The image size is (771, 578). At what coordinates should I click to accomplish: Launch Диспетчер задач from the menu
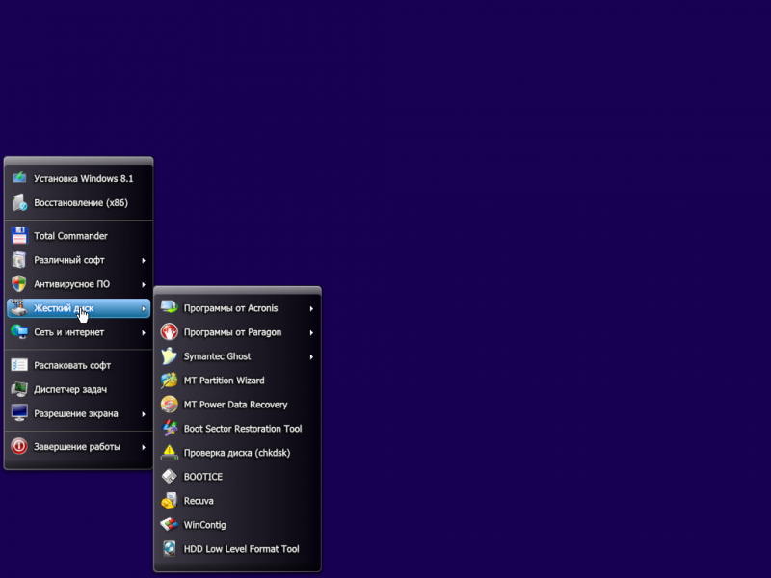point(79,389)
